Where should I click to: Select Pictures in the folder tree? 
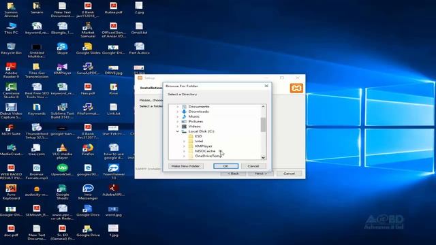(196, 122)
